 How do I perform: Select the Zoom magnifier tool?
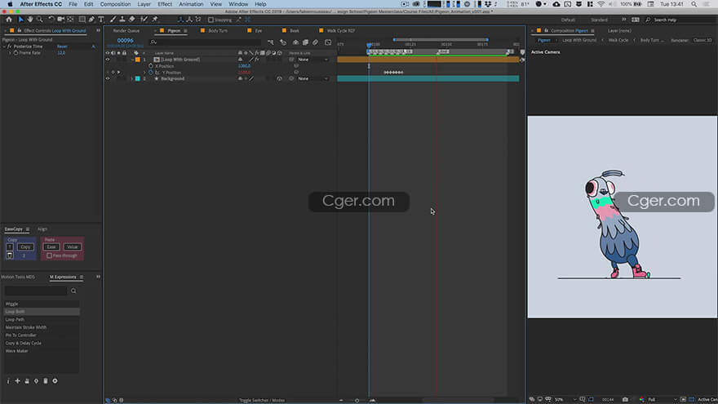pyautogui.click(x=40, y=20)
